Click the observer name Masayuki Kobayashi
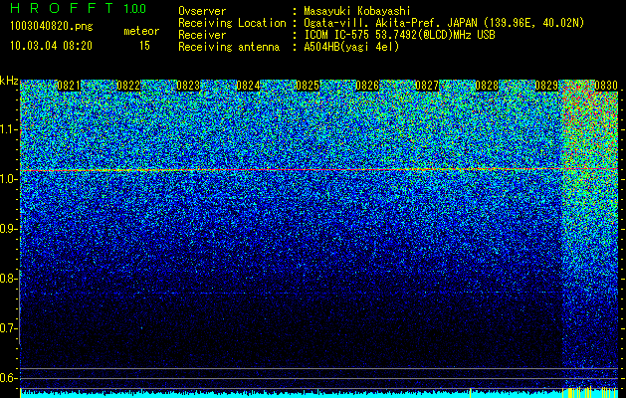Image resolution: width=626 pixels, height=398 pixels. [x=356, y=11]
